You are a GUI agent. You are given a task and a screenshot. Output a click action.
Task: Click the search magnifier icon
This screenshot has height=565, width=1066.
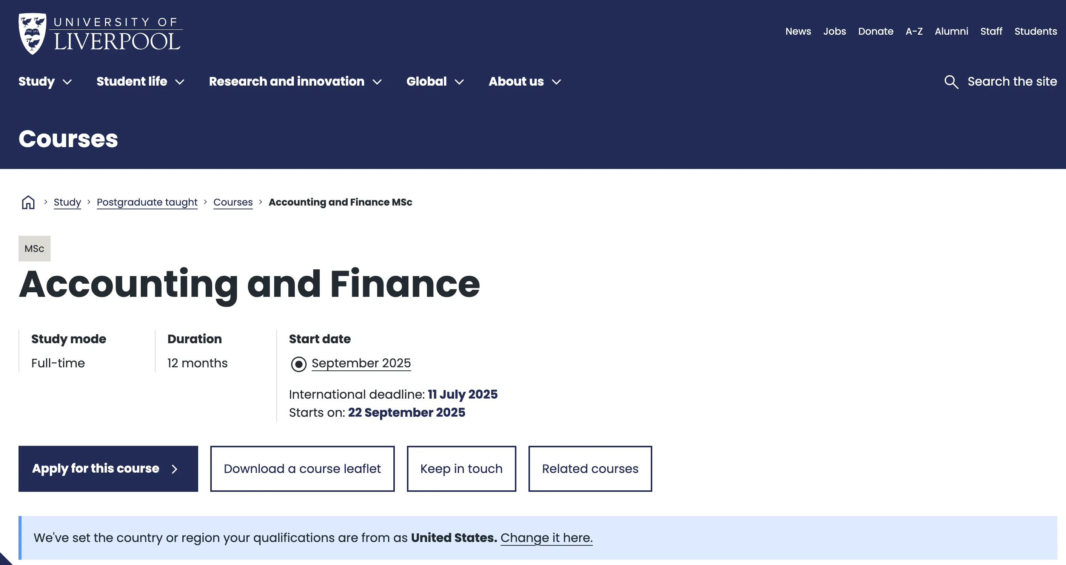tap(951, 82)
